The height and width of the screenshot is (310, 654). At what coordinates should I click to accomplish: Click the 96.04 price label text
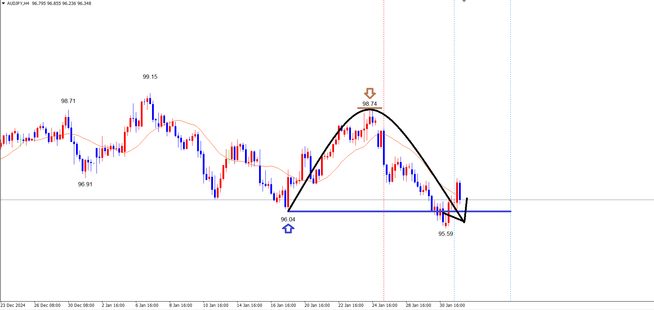(288, 219)
